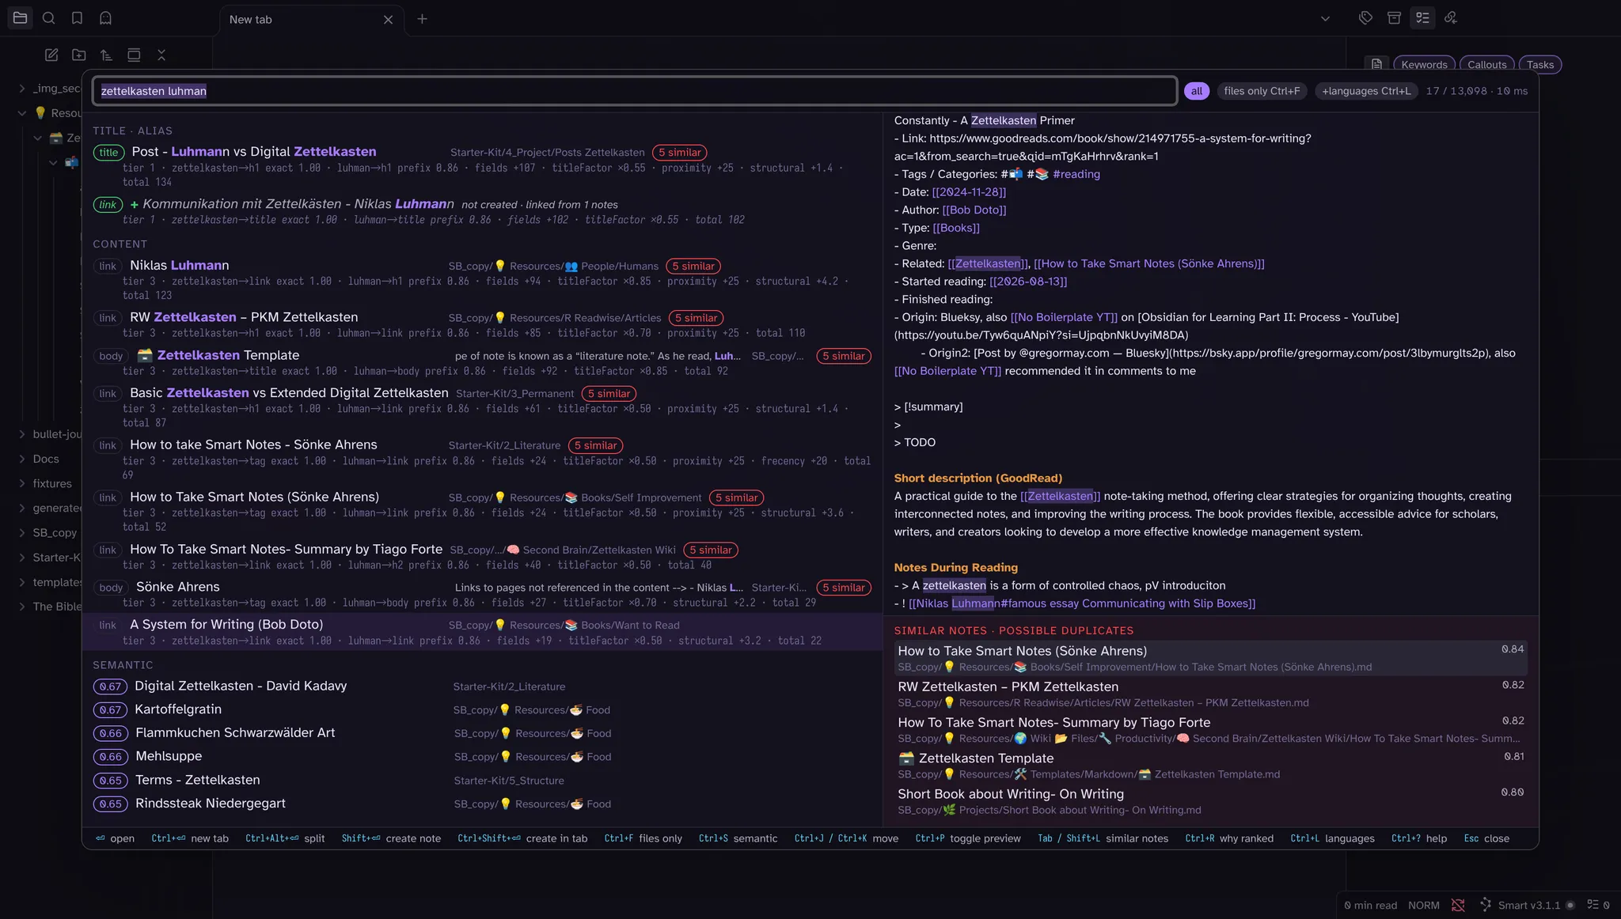Open the archive box icon in right sidebar
Viewport: 1621px width, 919px height.
tap(1394, 18)
